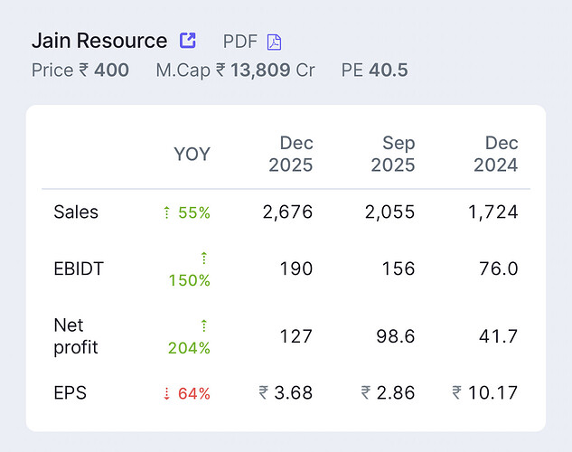Click the Sales row label
Viewport: 572px width, 452px height.
[x=76, y=212]
